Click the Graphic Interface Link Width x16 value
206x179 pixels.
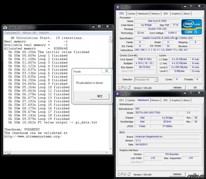click(x=153, y=158)
